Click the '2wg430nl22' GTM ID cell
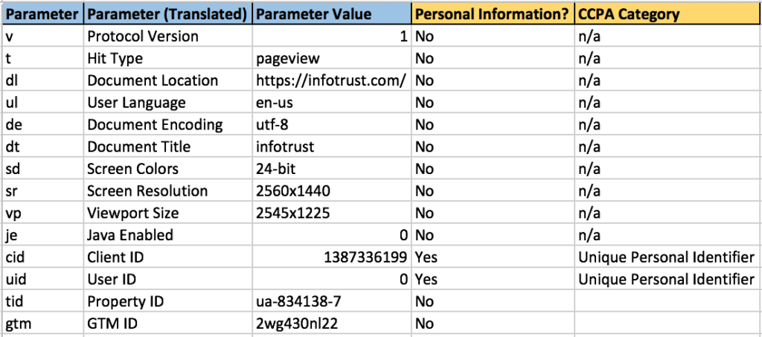 click(x=292, y=324)
